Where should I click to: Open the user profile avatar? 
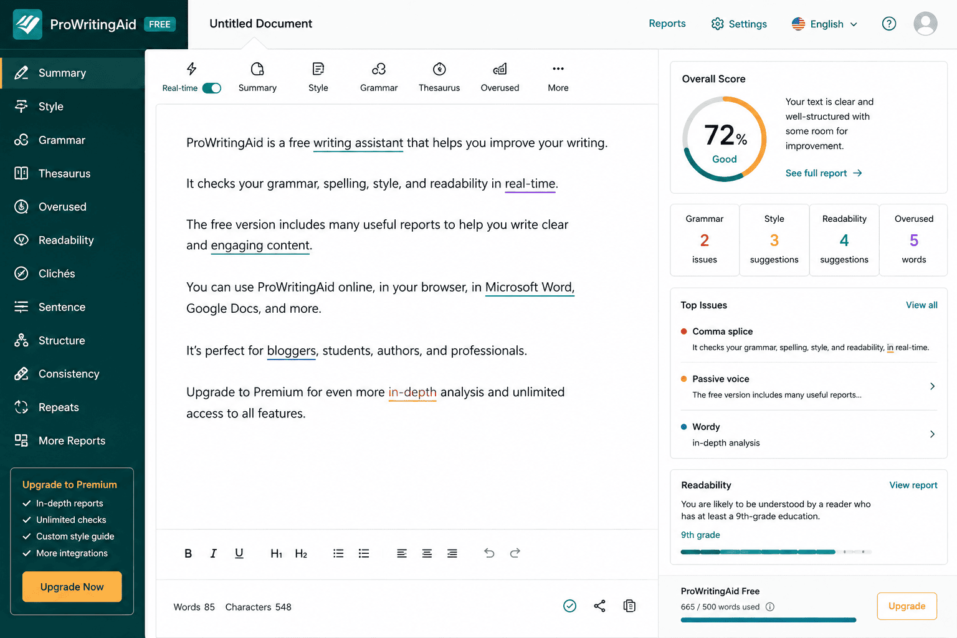[926, 24]
